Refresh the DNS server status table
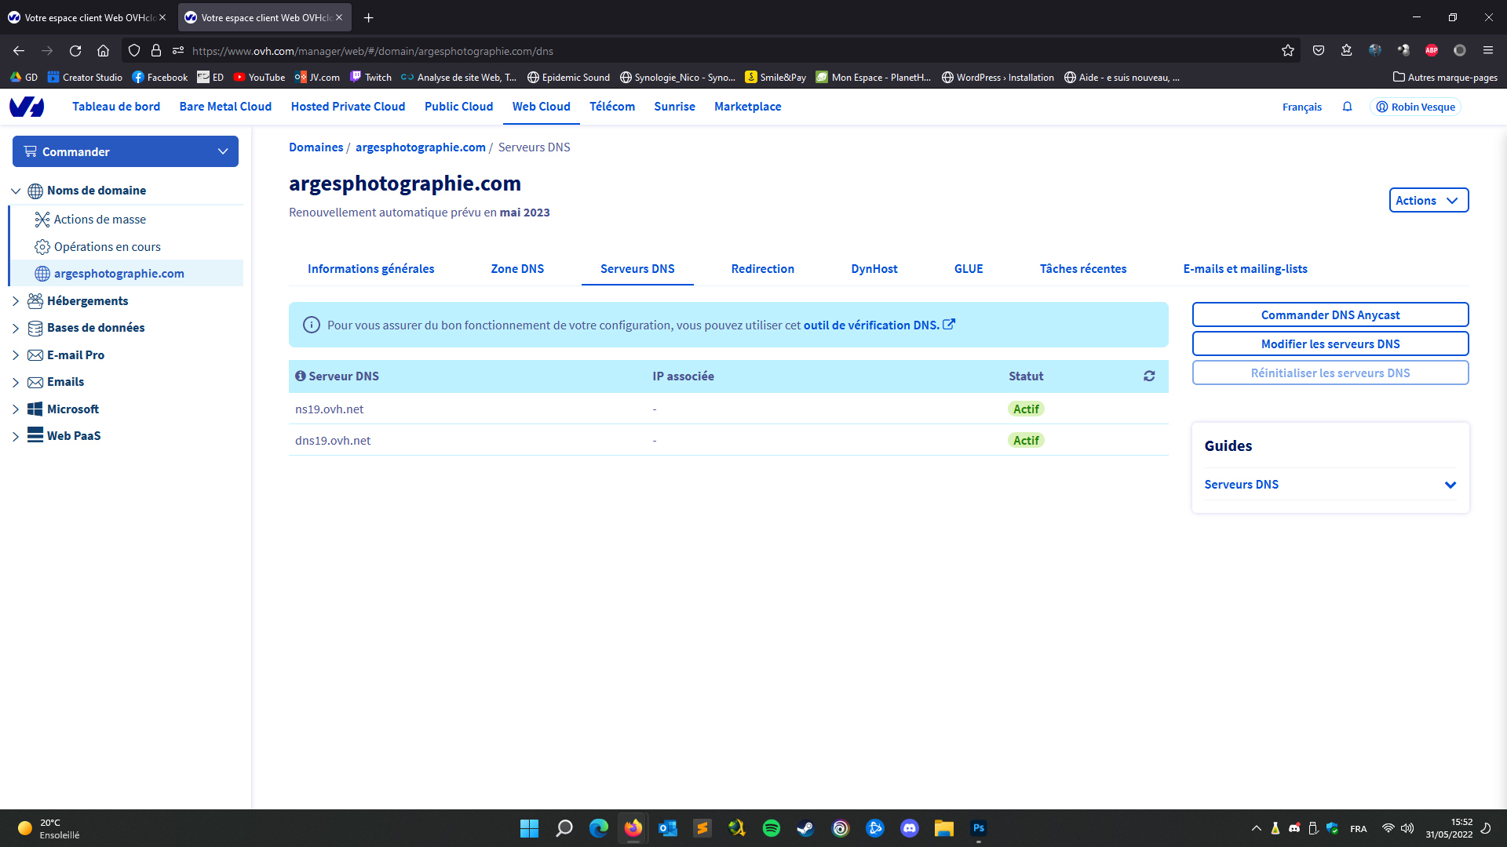This screenshot has width=1507, height=847. coord(1149,376)
